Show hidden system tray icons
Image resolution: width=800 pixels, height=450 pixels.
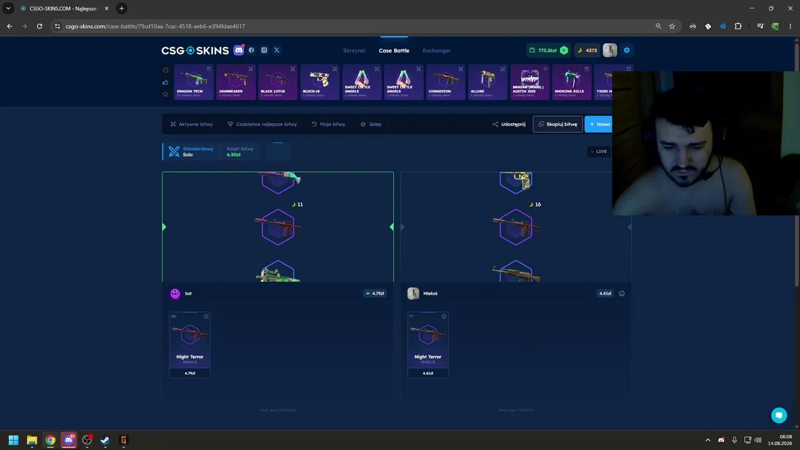click(x=707, y=440)
